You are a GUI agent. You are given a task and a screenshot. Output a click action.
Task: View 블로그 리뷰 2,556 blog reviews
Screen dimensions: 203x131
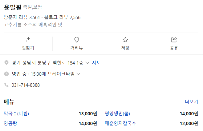(x=62, y=17)
